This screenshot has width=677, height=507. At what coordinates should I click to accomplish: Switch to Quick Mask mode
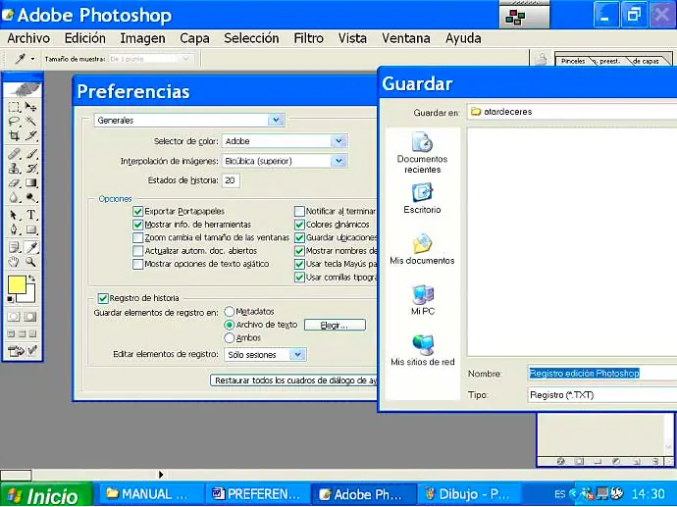[30, 317]
